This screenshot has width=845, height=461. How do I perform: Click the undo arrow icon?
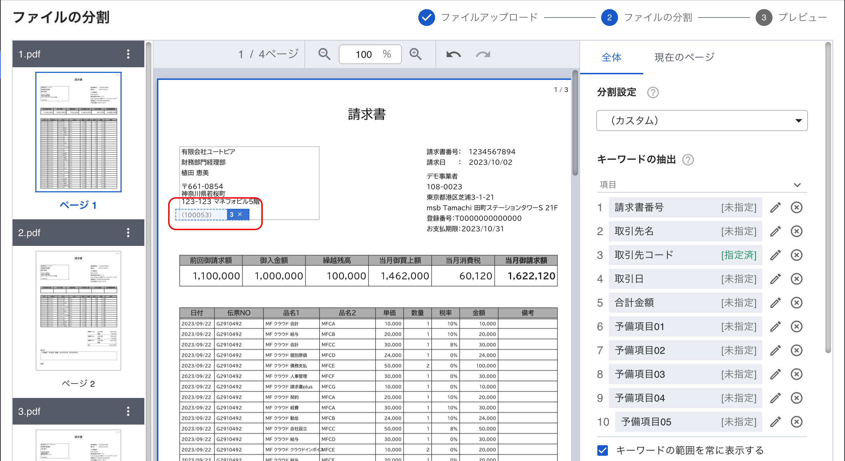pyautogui.click(x=454, y=54)
